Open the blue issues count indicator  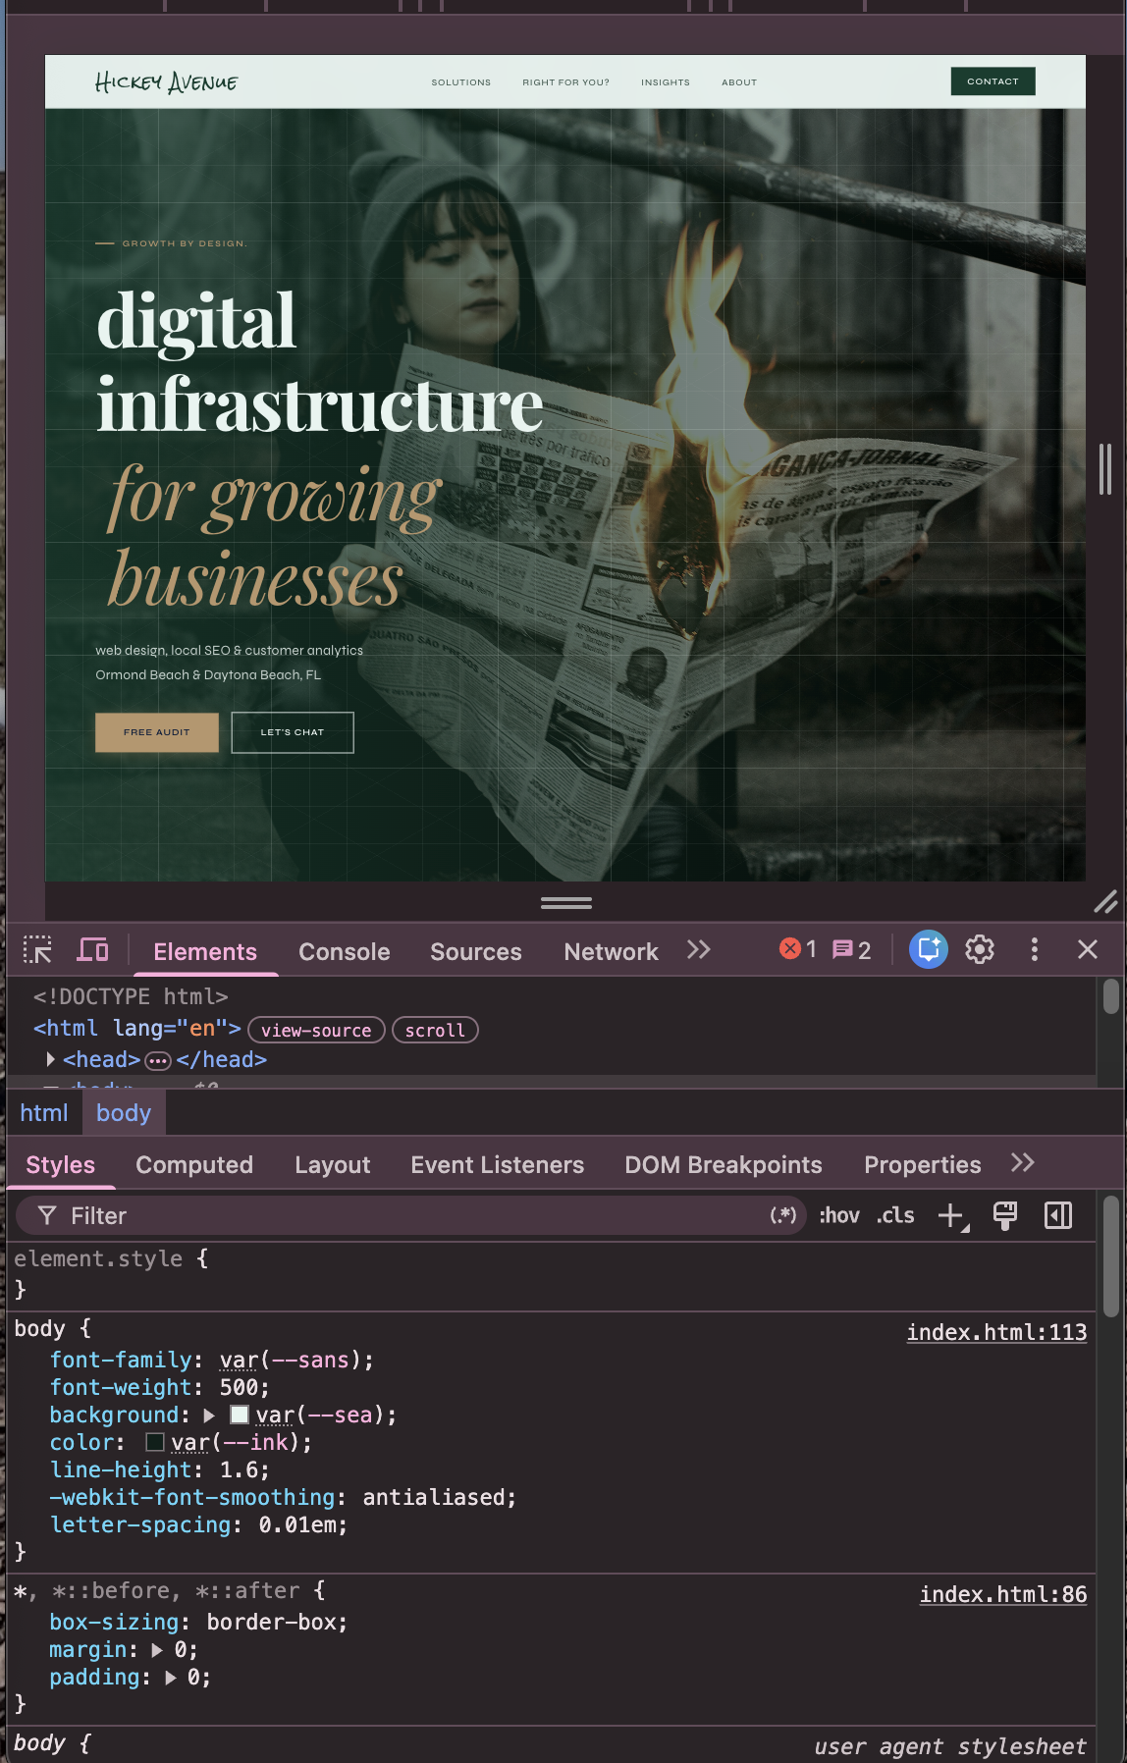coord(851,949)
